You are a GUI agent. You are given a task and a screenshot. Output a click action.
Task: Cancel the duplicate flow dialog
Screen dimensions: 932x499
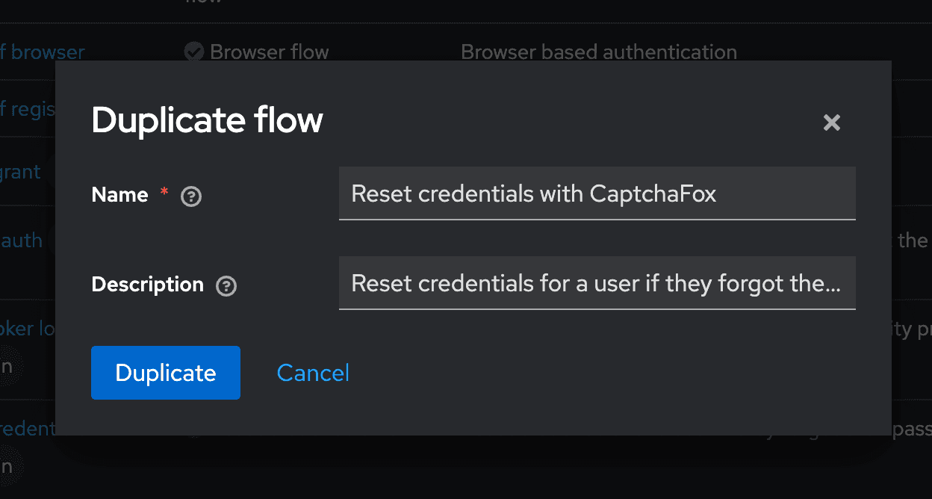[x=313, y=373]
